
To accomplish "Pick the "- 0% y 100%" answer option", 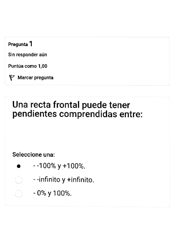I will (19, 193).
